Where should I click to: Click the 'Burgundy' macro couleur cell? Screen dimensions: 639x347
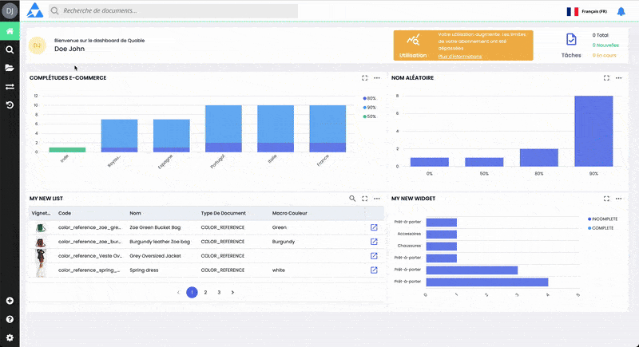click(284, 242)
